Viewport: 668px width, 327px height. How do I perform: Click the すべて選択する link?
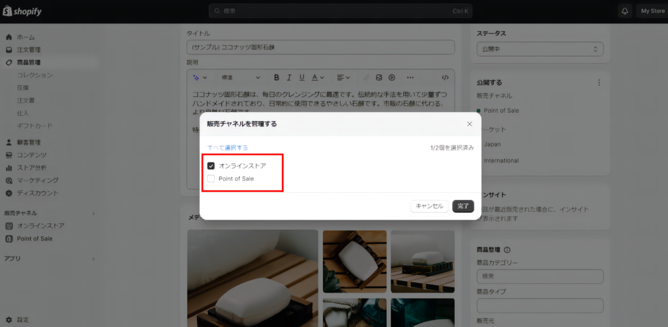pyautogui.click(x=228, y=148)
